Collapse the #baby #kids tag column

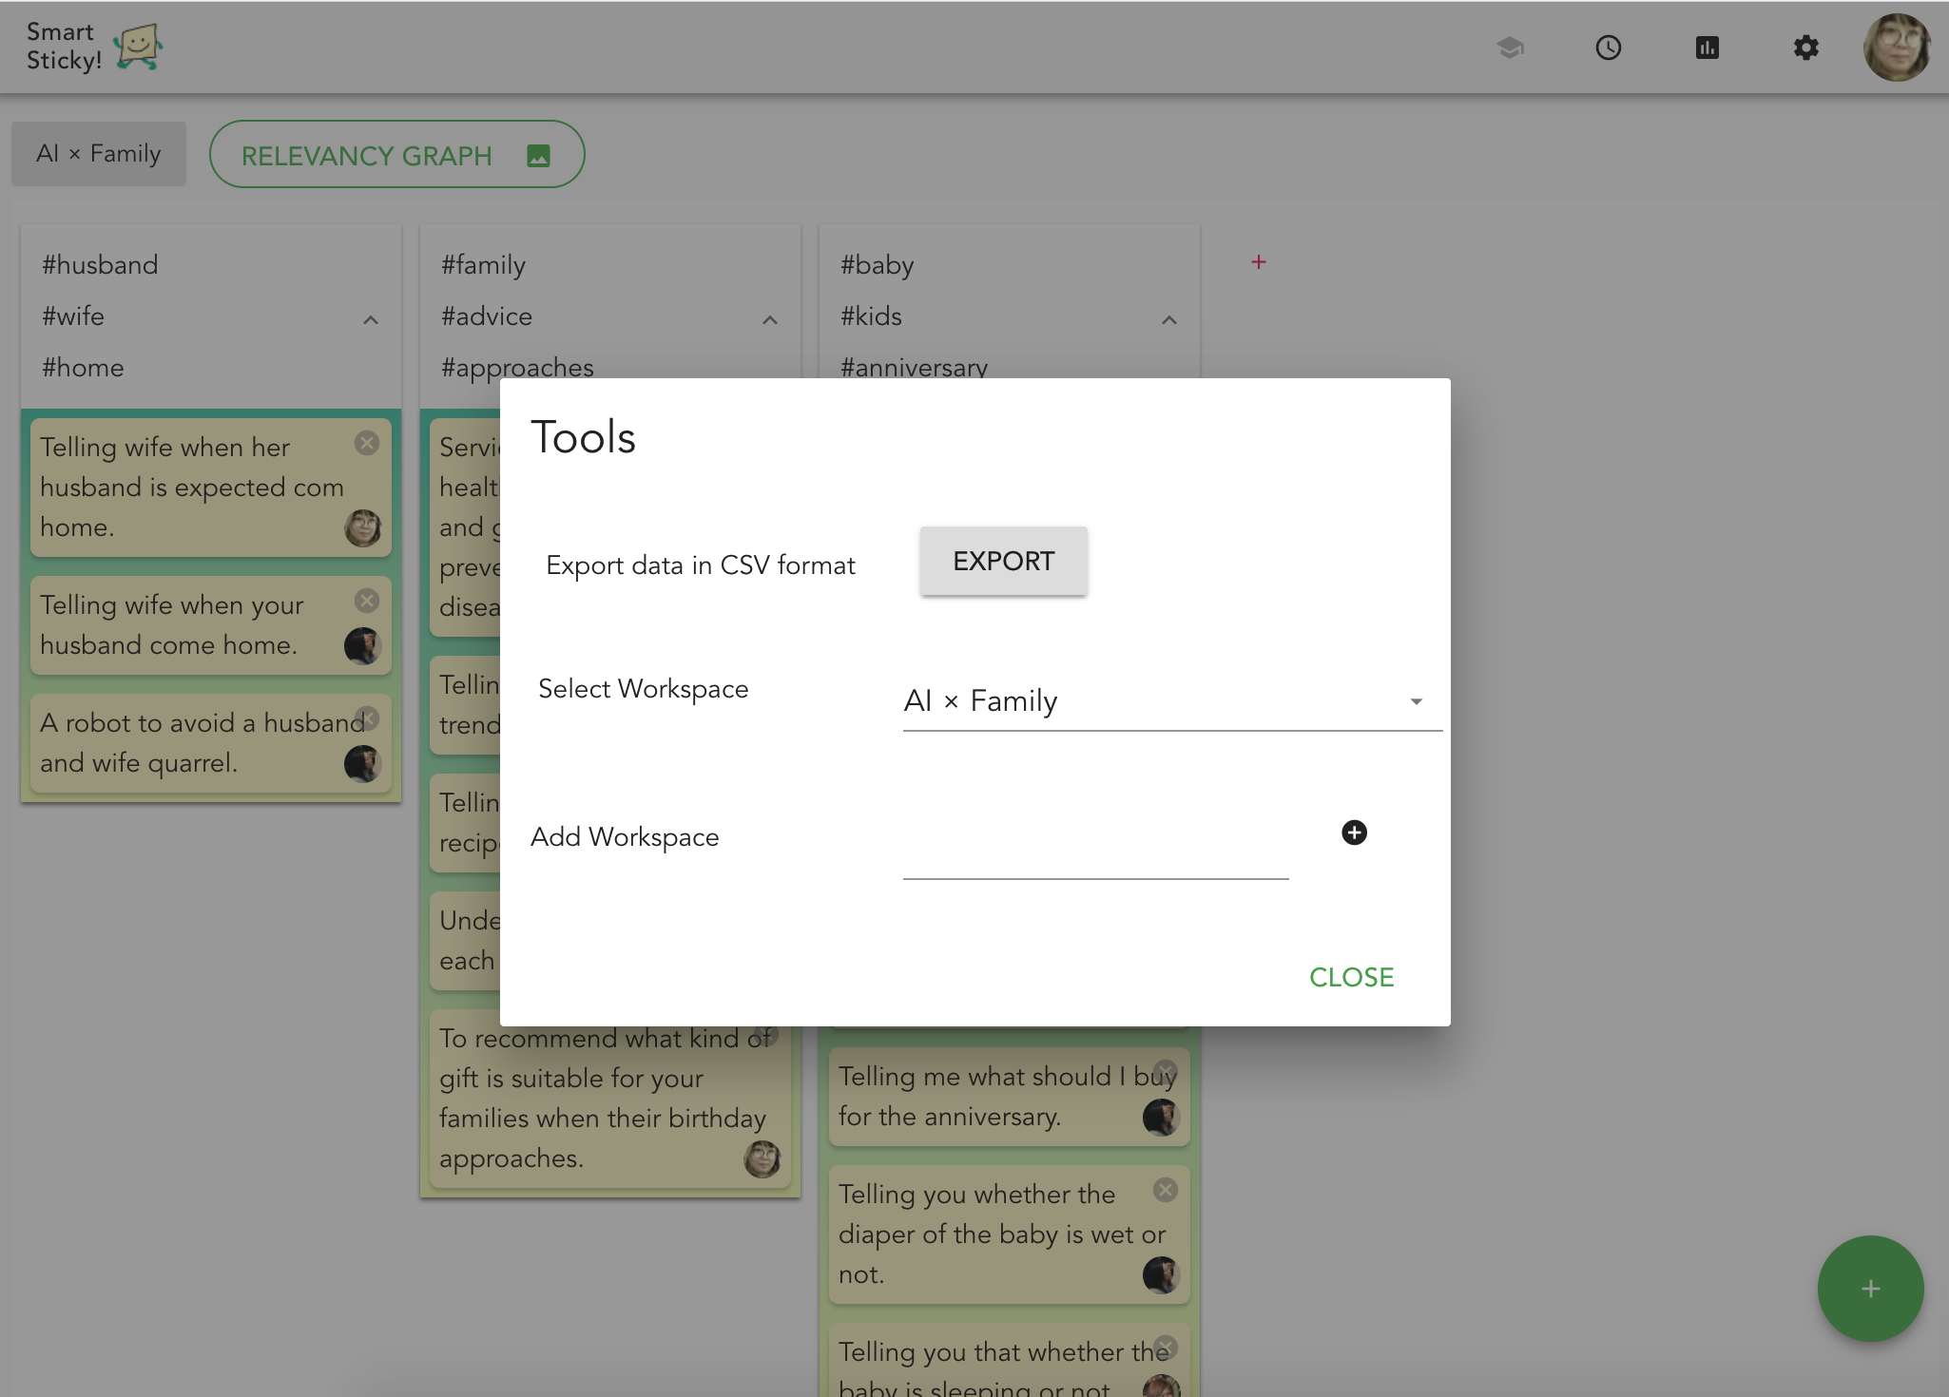click(1169, 320)
